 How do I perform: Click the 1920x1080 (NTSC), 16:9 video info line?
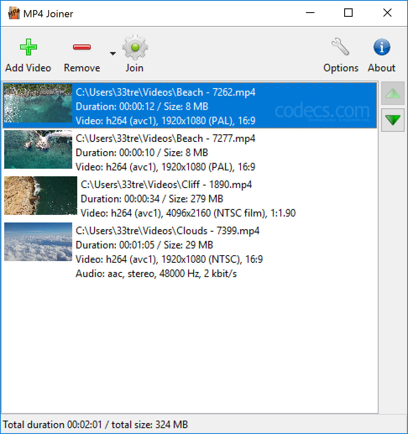pyautogui.click(x=169, y=259)
